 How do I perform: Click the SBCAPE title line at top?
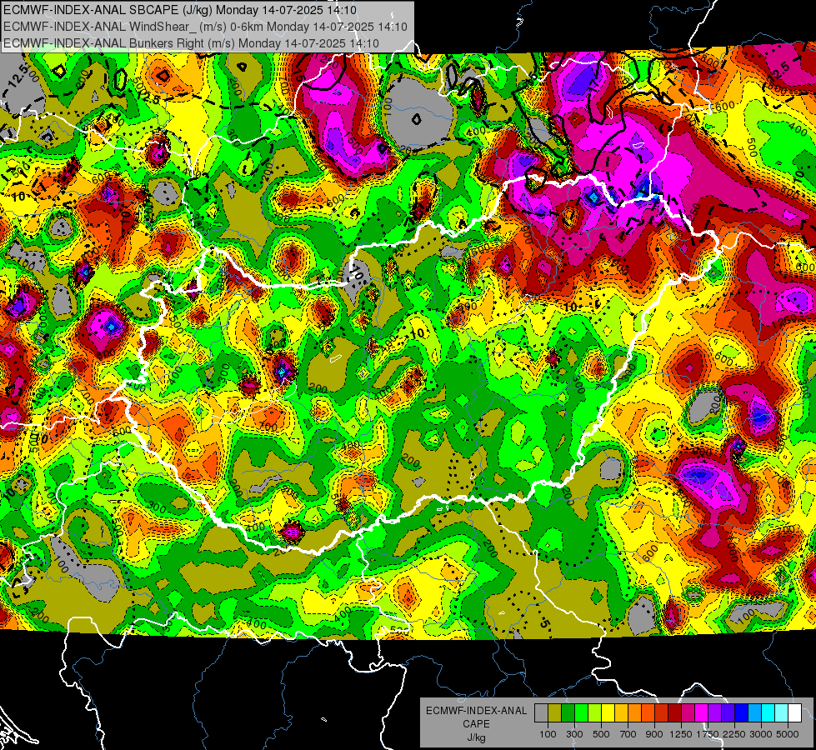[180, 10]
